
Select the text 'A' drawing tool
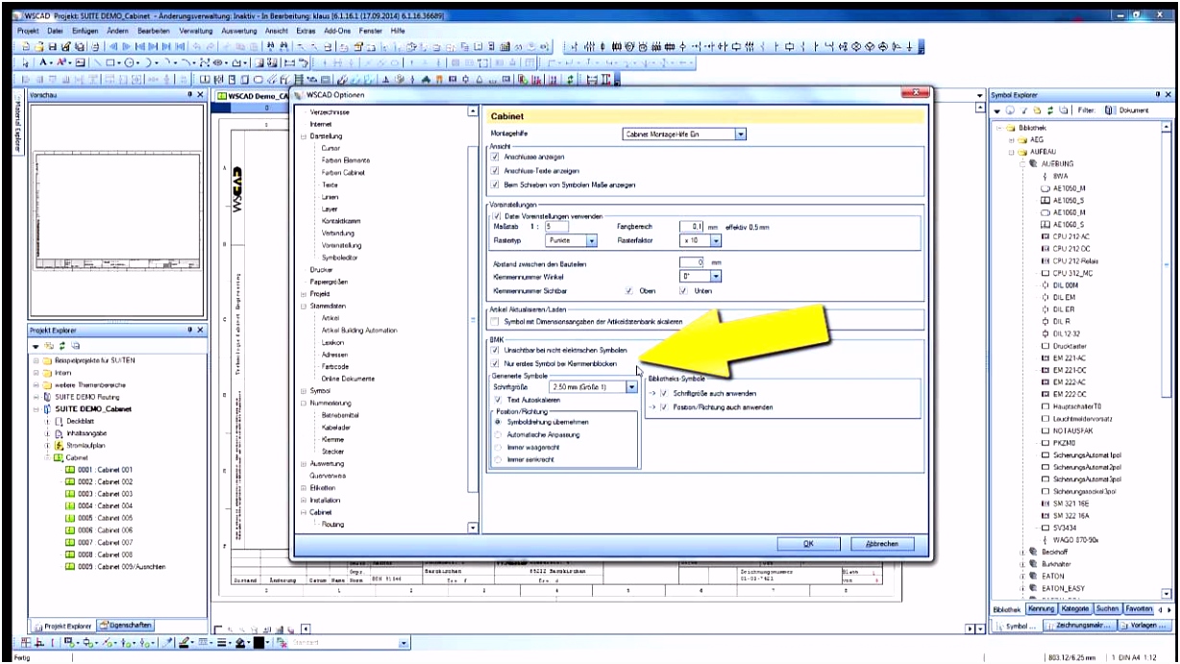coord(43,61)
